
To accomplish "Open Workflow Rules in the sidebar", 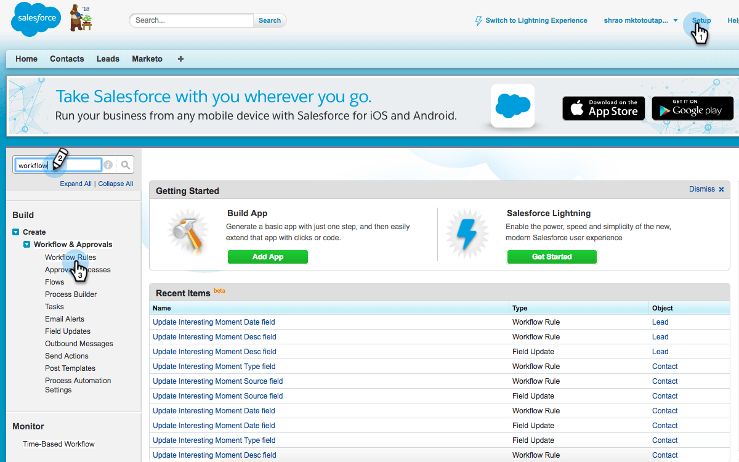I will point(70,257).
